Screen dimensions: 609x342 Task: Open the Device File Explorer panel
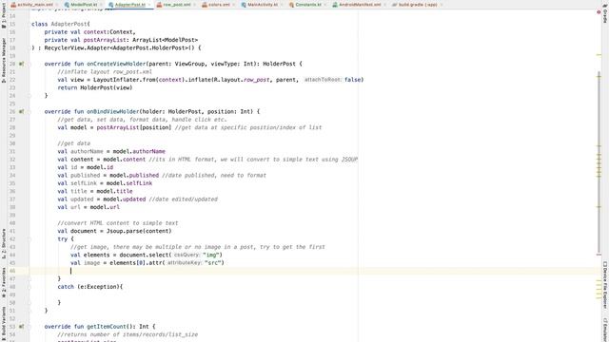(605, 285)
